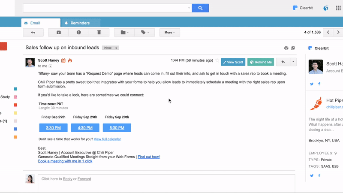Click the blue search magnifier button
343x193 pixels.
200,8
